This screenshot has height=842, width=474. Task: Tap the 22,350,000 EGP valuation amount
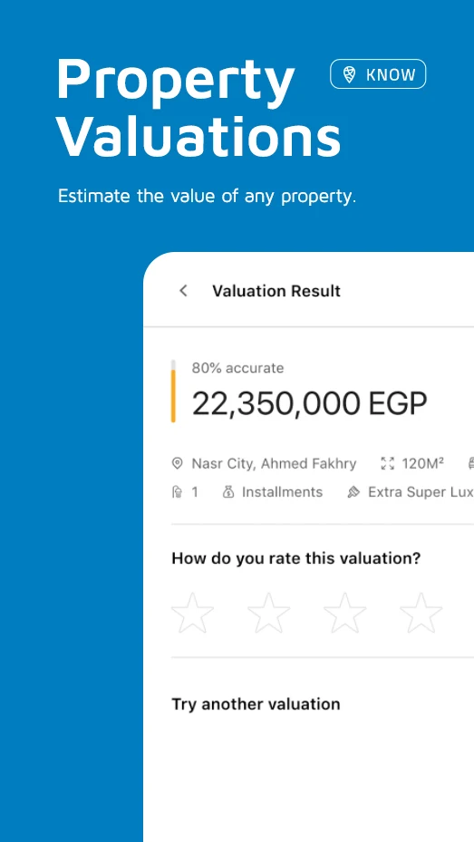[310, 403]
